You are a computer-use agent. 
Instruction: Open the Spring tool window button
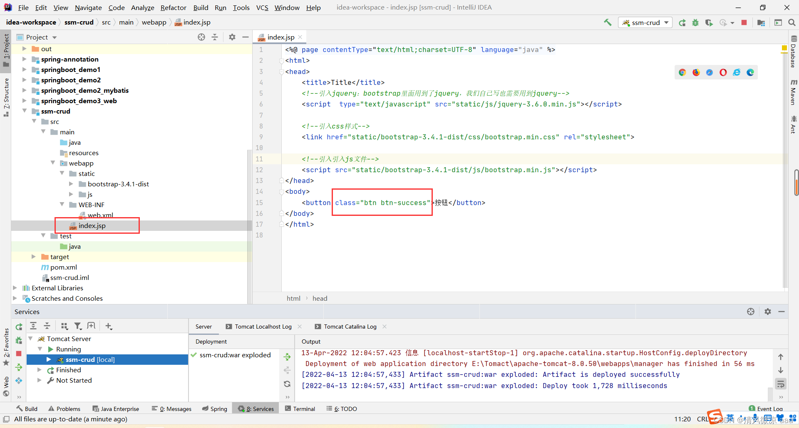point(215,409)
